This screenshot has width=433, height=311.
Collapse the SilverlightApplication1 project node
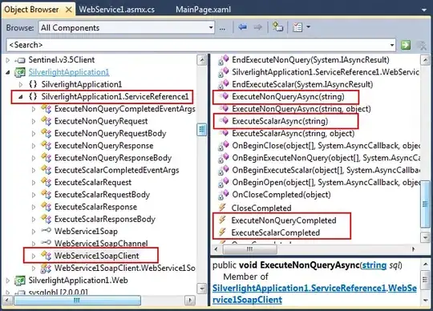click(x=8, y=72)
